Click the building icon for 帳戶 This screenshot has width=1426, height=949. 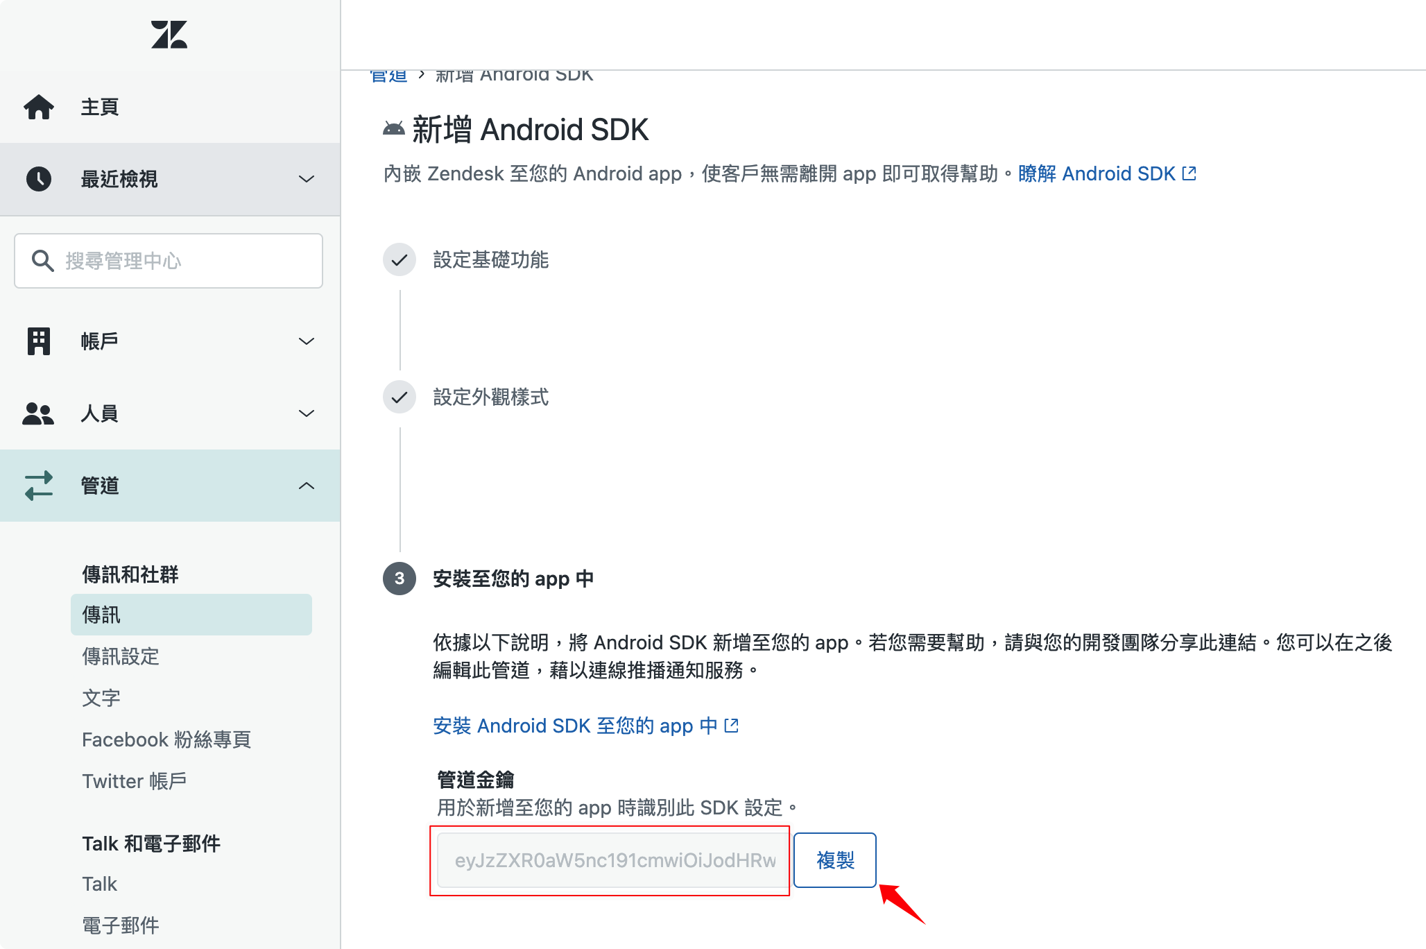pos(39,341)
